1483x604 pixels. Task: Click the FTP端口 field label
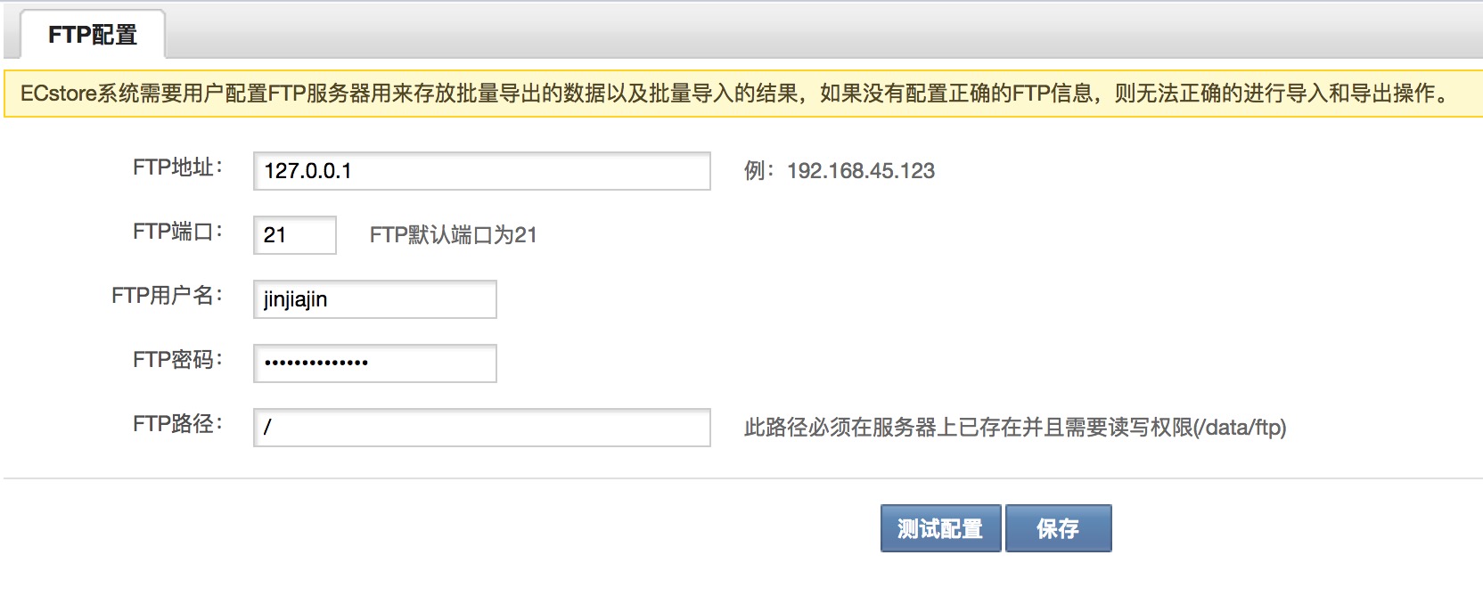pos(176,232)
